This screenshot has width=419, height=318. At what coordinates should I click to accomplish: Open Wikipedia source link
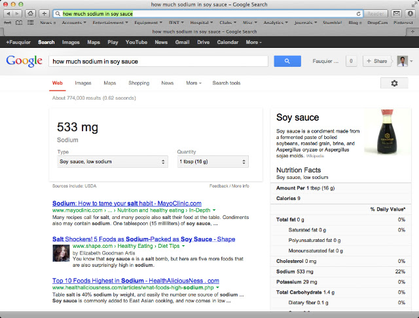click(315, 156)
